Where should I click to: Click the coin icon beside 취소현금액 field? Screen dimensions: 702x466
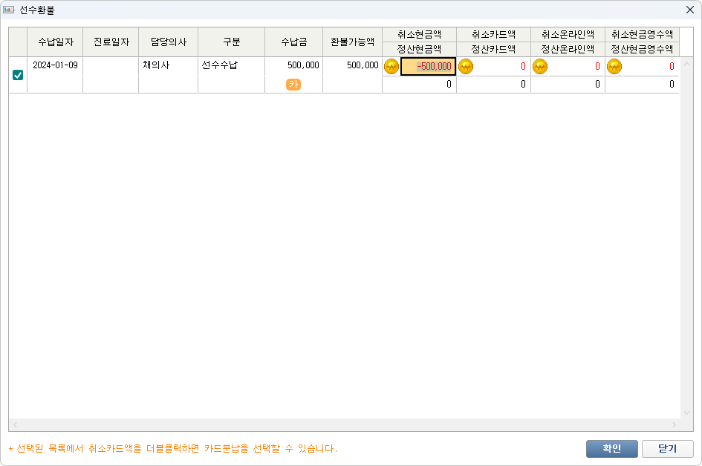click(x=391, y=66)
